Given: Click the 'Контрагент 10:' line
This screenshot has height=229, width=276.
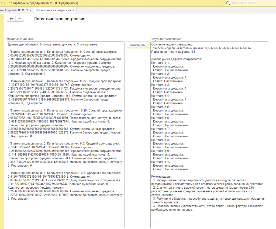Looking at the screenshot, I should click(x=161, y=162).
